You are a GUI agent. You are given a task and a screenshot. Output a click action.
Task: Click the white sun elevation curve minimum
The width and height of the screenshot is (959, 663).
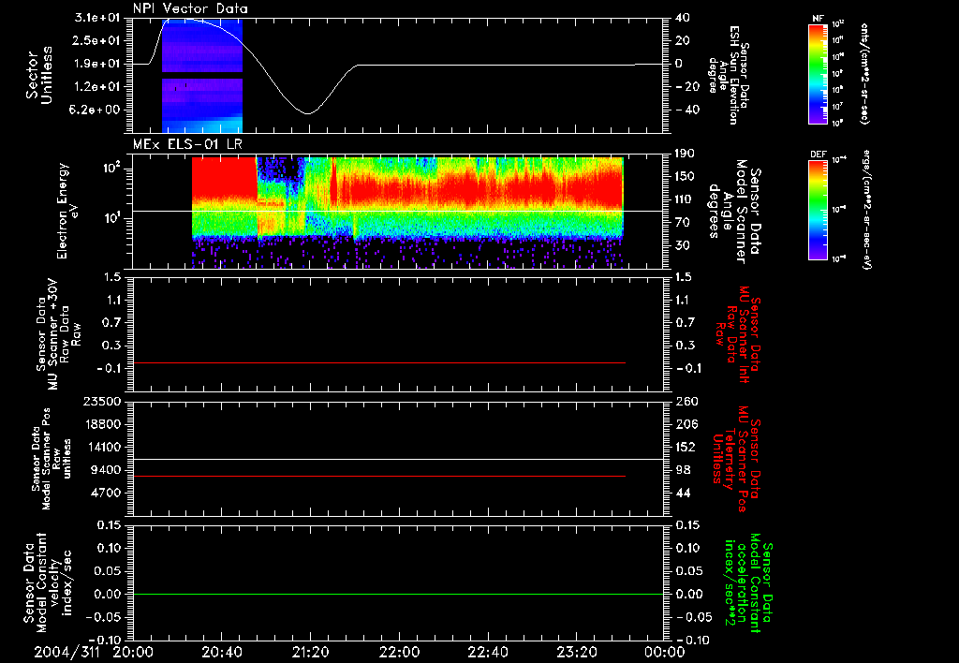(x=307, y=113)
